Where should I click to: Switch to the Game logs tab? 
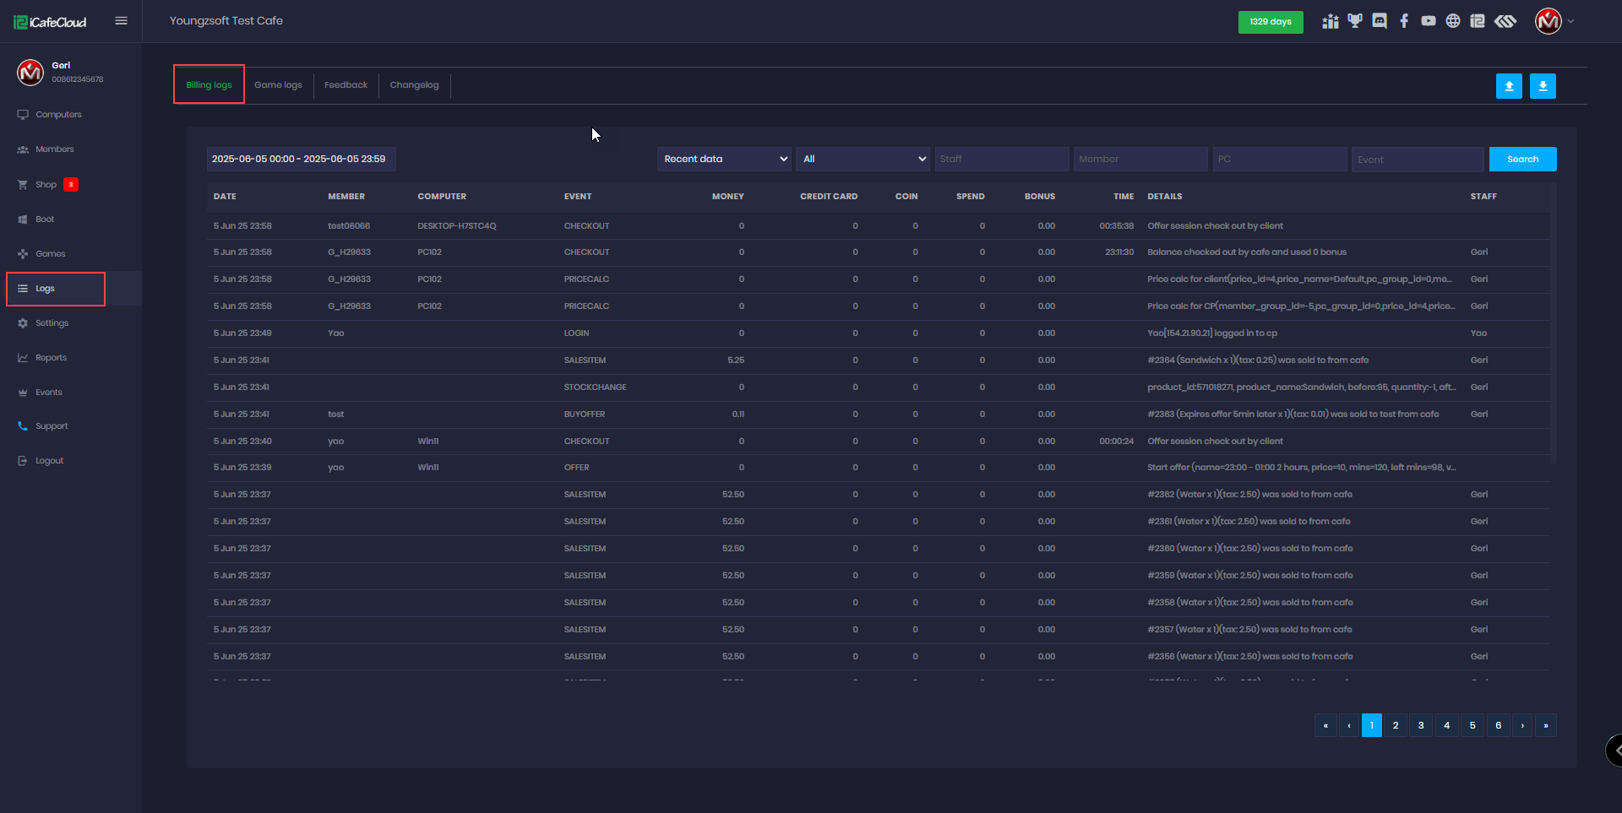278,84
